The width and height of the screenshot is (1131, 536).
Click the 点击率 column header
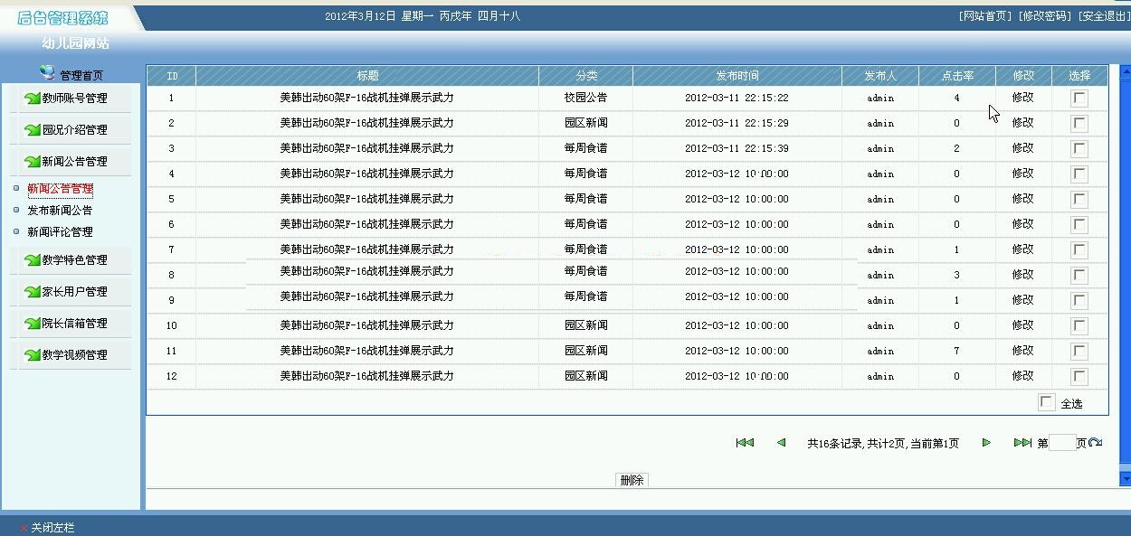pos(957,76)
